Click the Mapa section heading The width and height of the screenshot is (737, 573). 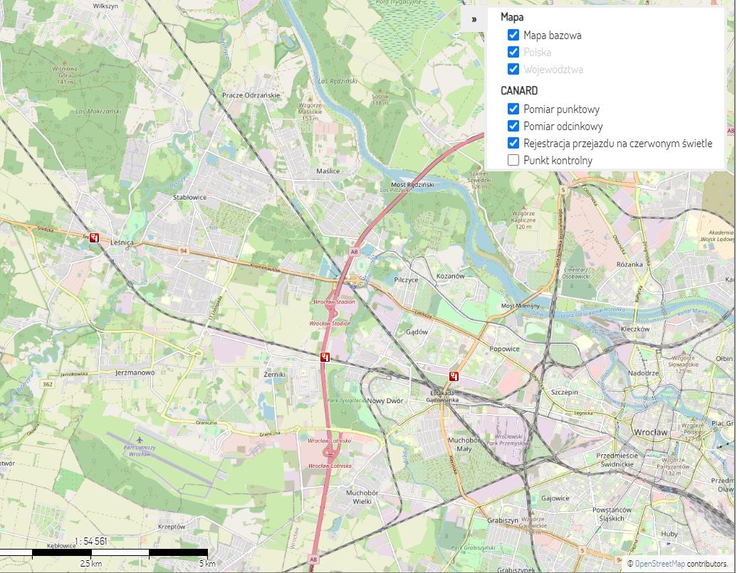pos(512,17)
